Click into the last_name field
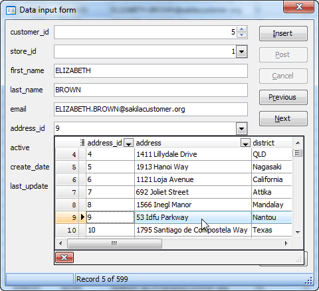319x291 pixels. pyautogui.click(x=151, y=90)
